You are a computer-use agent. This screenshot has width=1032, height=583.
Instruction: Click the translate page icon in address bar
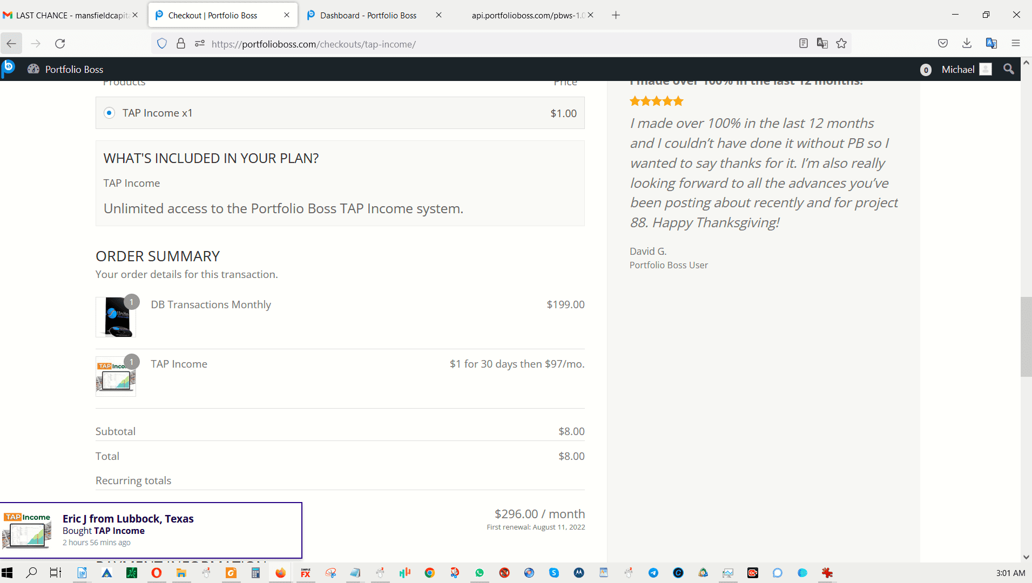(822, 44)
